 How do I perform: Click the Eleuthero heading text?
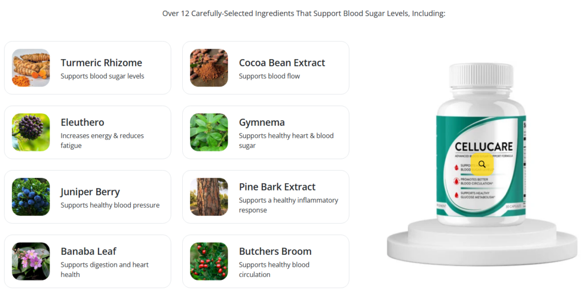(83, 122)
